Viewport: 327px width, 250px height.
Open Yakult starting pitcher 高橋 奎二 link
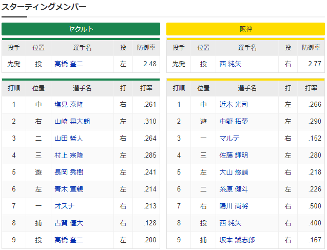point(69,64)
